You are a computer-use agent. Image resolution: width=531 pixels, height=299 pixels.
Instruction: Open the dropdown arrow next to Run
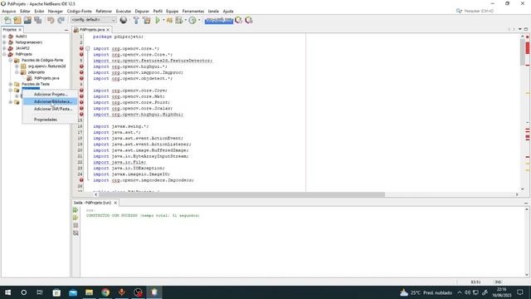(163, 20)
